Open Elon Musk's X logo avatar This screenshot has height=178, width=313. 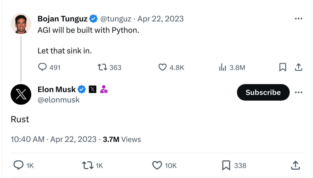[21, 94]
